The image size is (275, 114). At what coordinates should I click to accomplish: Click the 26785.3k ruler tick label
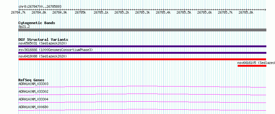142,12
